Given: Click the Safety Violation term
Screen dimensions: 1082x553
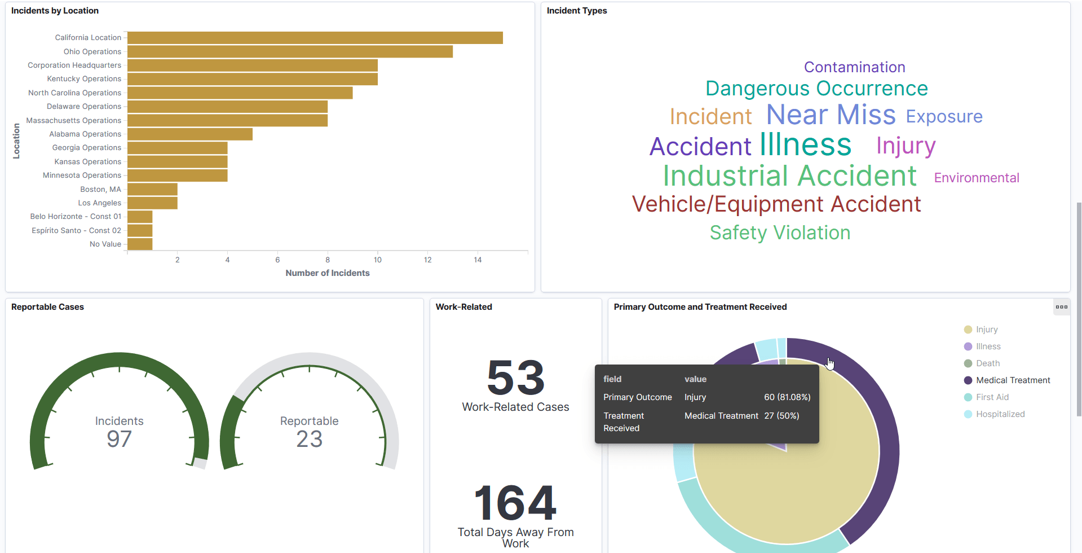Looking at the screenshot, I should click(780, 232).
